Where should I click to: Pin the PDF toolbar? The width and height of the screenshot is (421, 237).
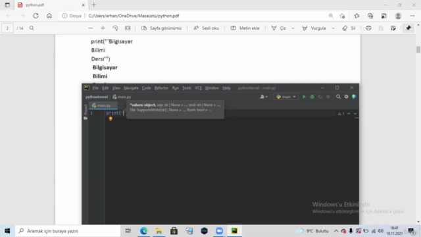(x=409, y=28)
